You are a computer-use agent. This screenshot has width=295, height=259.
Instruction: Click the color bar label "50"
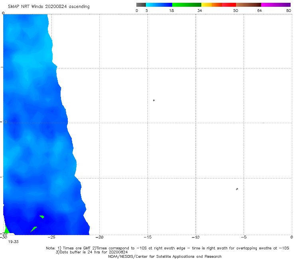(x=236, y=11)
